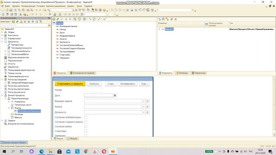Click the pencil Edit icon in form elements toolbar
The image size is (276, 155).
pos(57,19)
